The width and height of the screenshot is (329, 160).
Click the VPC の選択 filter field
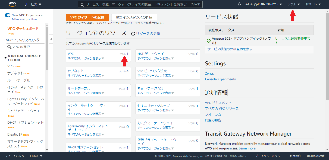point(25,47)
